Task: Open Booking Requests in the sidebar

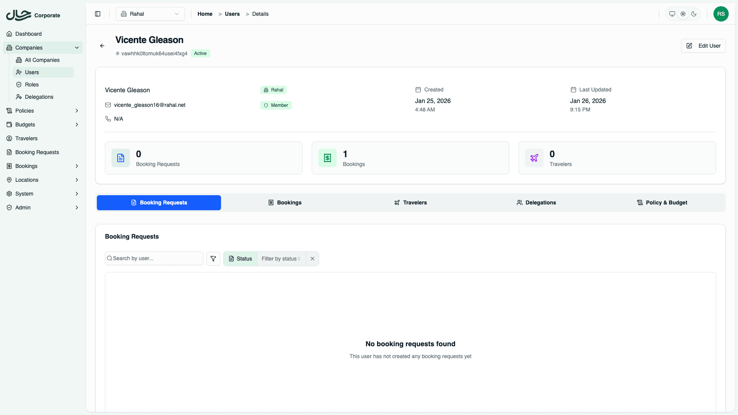Action: pyautogui.click(x=37, y=152)
